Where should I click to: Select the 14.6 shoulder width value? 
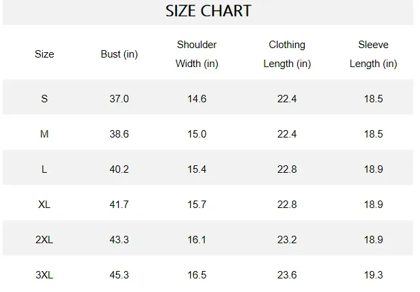pos(197,99)
